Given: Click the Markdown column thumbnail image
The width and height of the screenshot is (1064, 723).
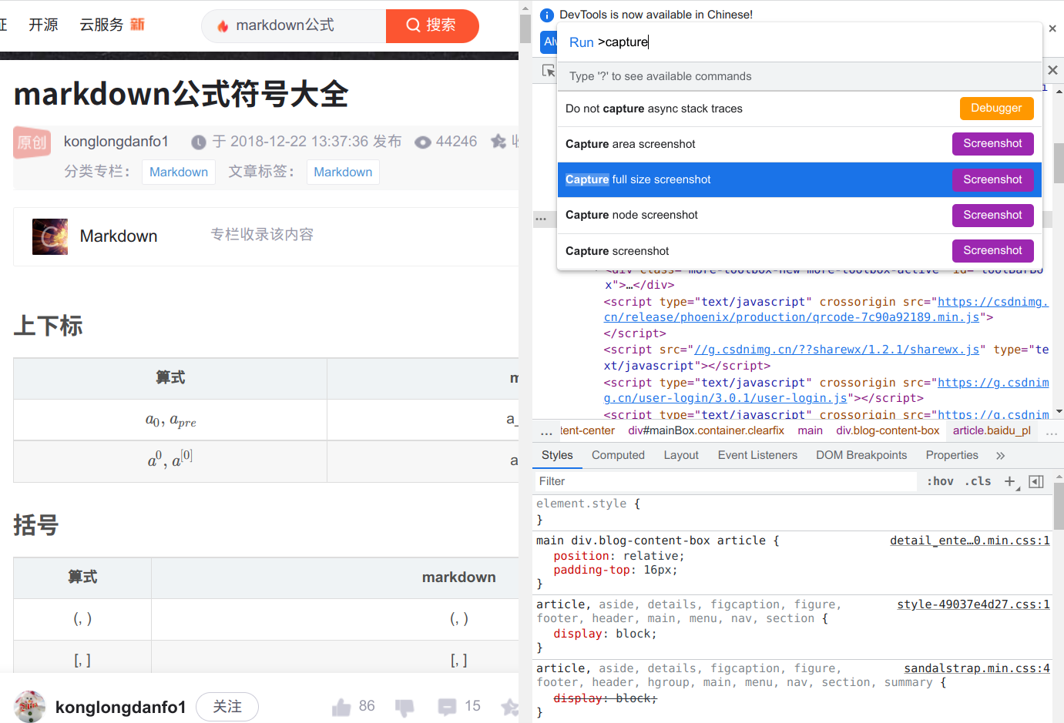Looking at the screenshot, I should tap(50, 236).
